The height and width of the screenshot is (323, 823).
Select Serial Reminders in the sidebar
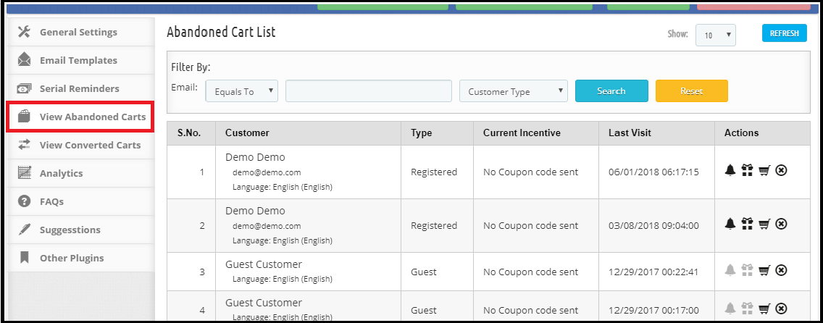click(x=79, y=88)
